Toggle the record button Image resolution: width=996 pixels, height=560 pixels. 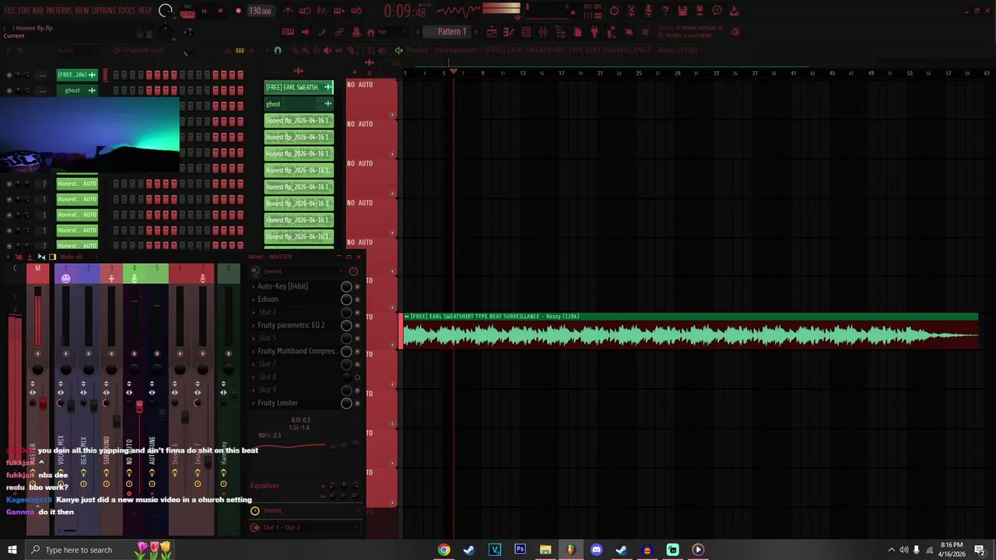pyautogui.click(x=238, y=12)
